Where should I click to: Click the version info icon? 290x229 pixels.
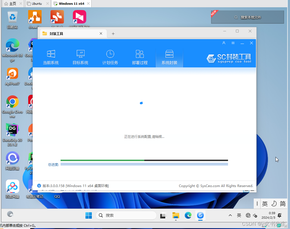[39, 186]
